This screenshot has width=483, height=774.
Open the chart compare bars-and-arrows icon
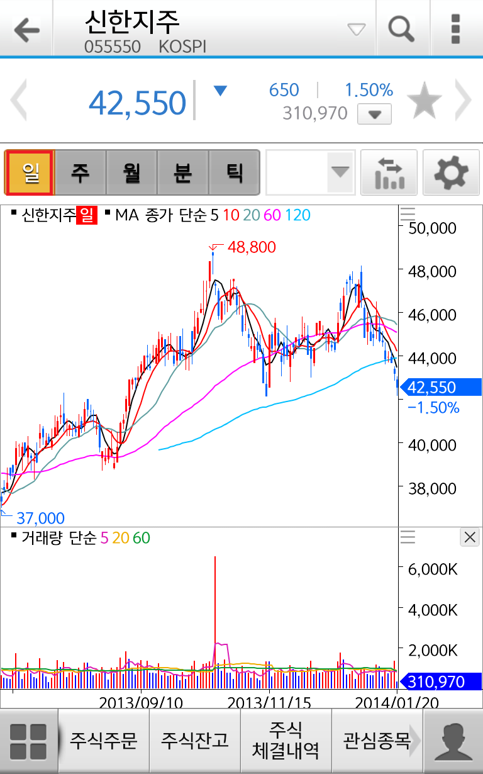[389, 172]
